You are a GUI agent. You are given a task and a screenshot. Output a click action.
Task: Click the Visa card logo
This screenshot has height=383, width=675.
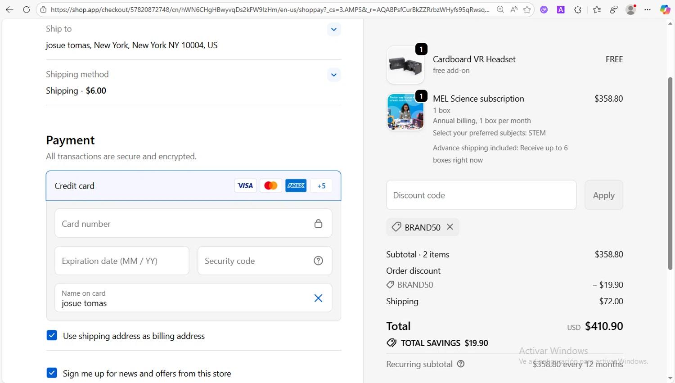click(245, 185)
